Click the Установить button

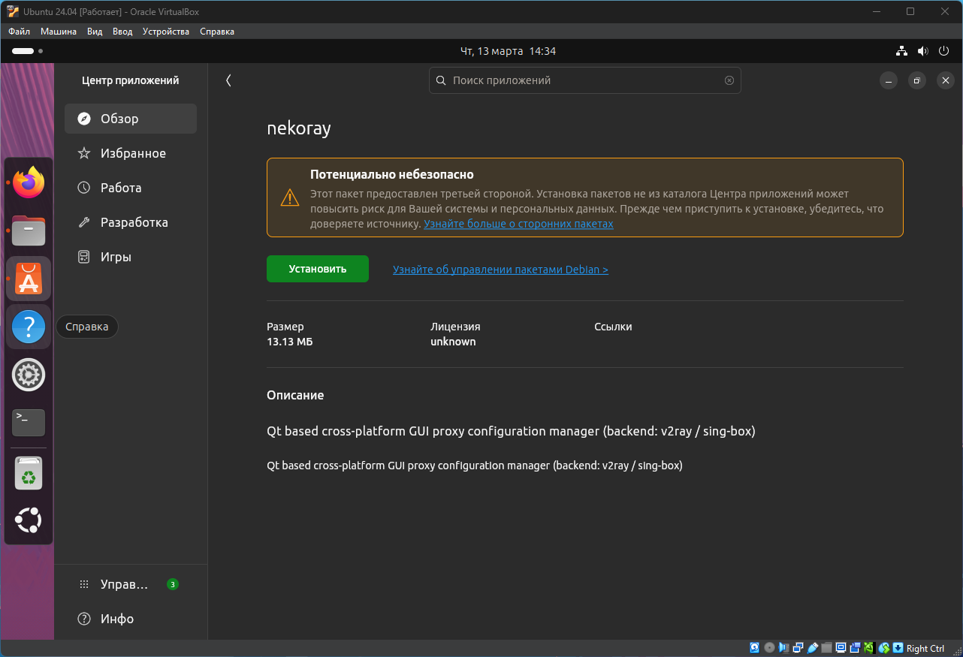tap(318, 269)
